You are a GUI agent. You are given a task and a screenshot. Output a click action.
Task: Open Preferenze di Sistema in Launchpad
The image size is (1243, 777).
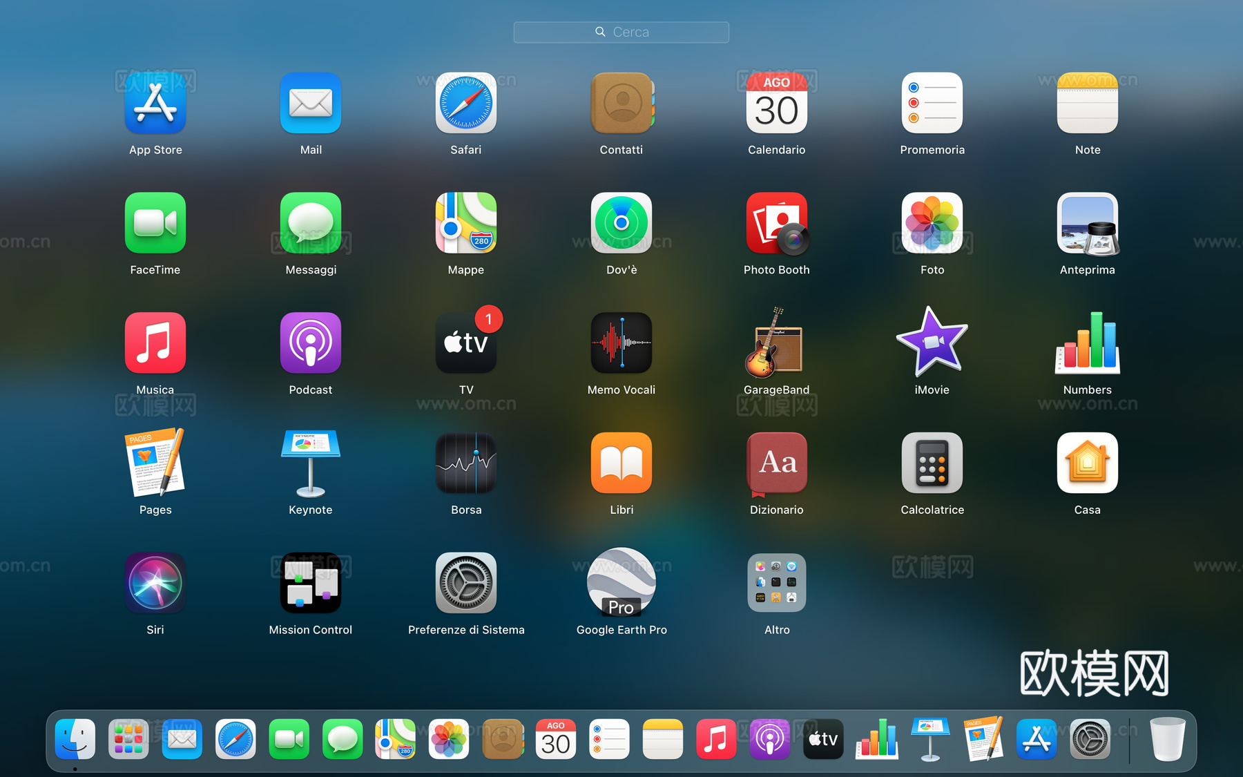(465, 582)
